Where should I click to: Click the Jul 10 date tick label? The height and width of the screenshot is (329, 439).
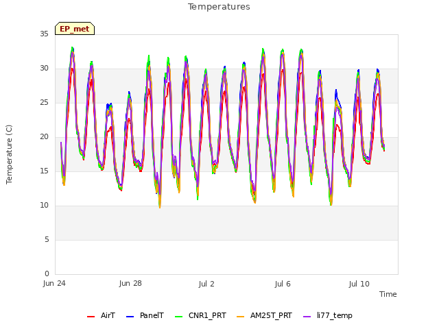359,284
